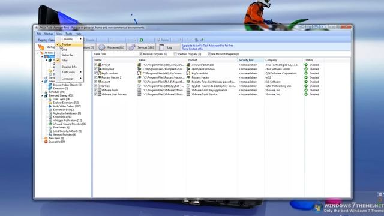Choose Detailed Info in the View menu
Image resolution: width=384 pixels, height=216 pixels.
pyautogui.click(x=70, y=67)
